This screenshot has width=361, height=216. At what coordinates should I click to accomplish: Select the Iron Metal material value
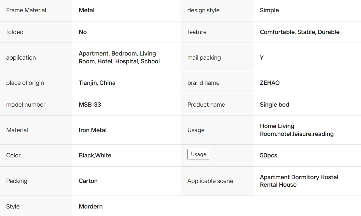[93, 130]
